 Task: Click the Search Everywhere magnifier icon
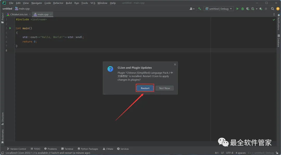272,9
